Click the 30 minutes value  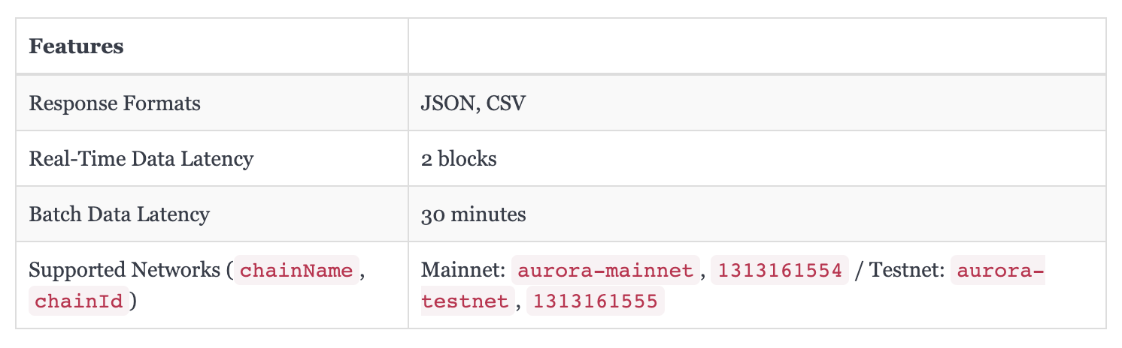[473, 214]
